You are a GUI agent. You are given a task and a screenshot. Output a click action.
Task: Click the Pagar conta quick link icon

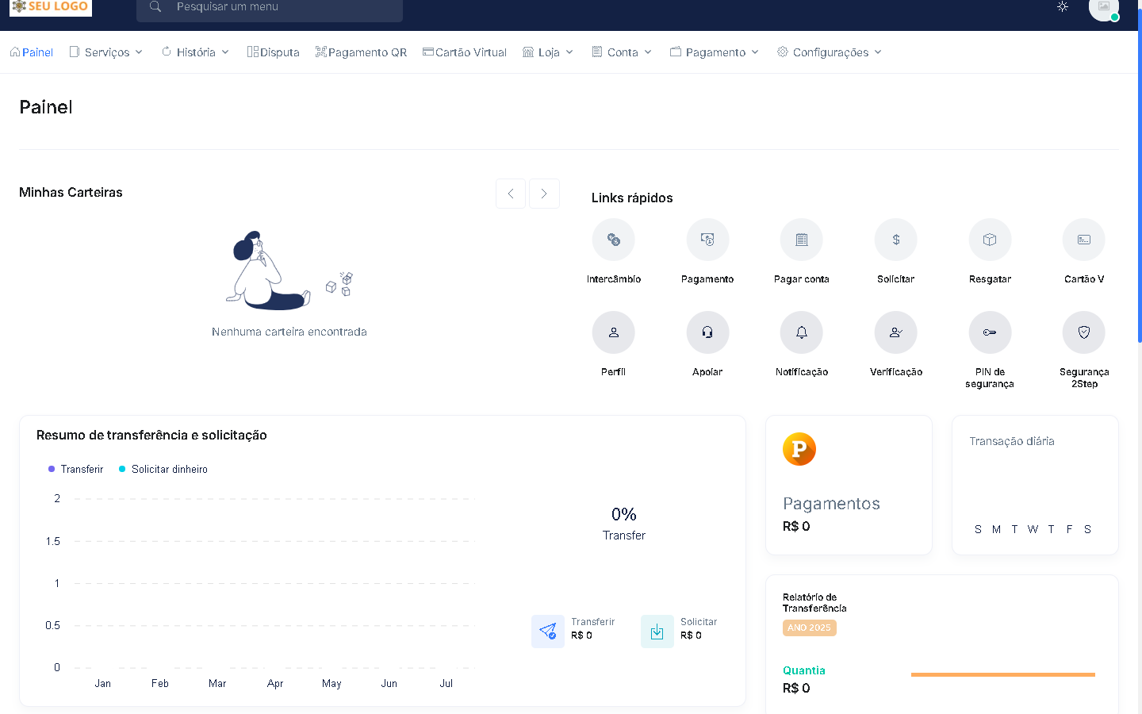tap(801, 240)
